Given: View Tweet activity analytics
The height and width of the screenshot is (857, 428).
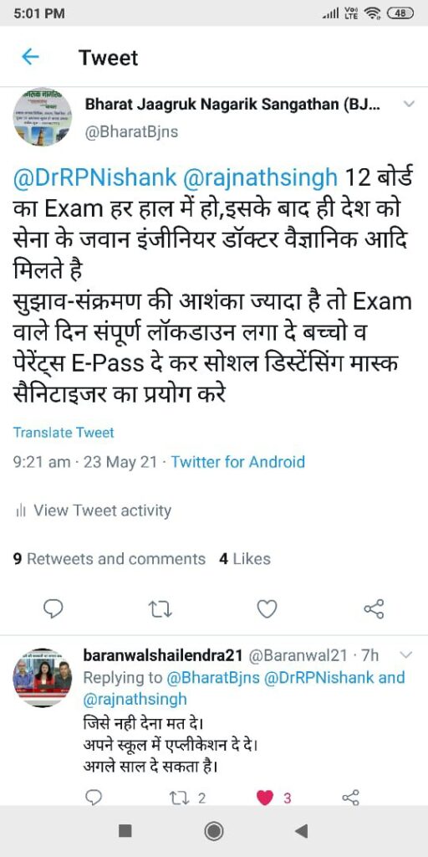Looking at the screenshot, I should pyautogui.click(x=94, y=511).
